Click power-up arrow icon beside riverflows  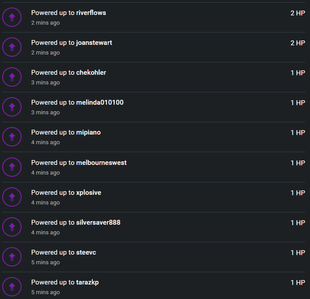point(12,17)
